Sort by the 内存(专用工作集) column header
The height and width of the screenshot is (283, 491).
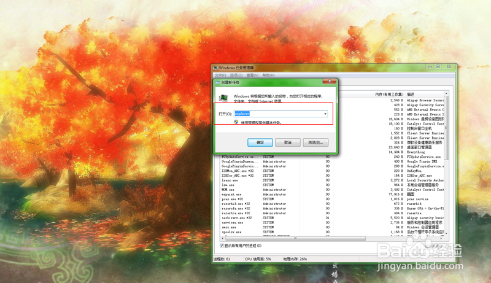pyautogui.click(x=389, y=94)
